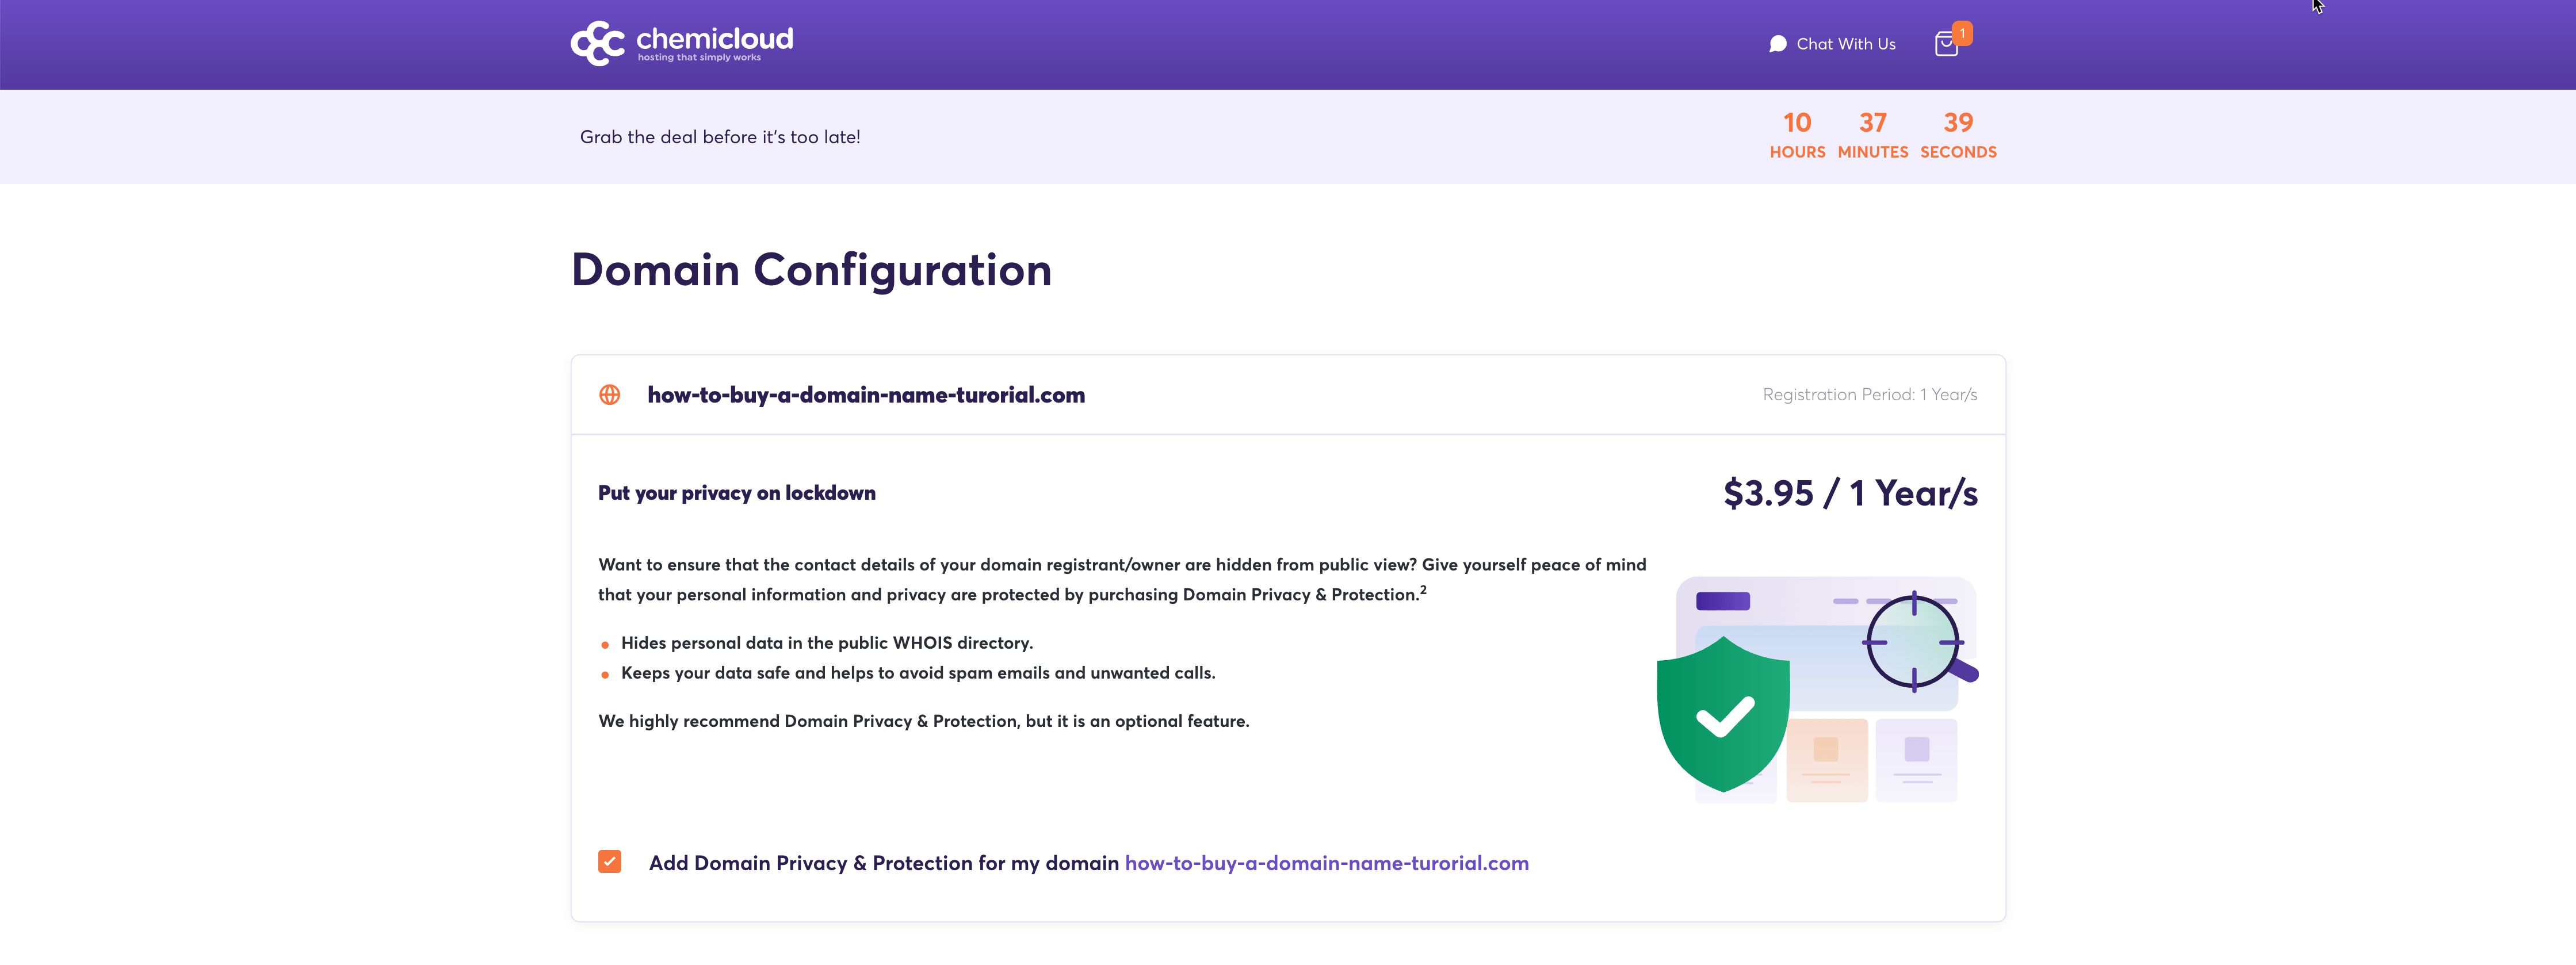The width and height of the screenshot is (2576, 965).
Task: Click the Registration Period: 1 Year/s selector
Action: point(1870,394)
